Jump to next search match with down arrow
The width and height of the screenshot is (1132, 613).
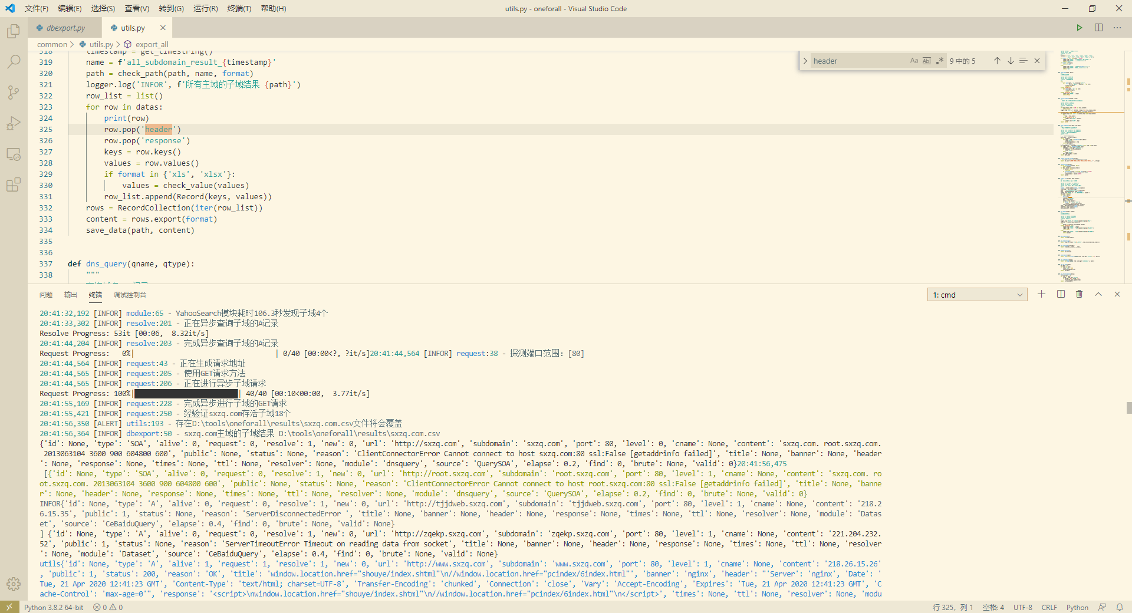click(x=1011, y=60)
